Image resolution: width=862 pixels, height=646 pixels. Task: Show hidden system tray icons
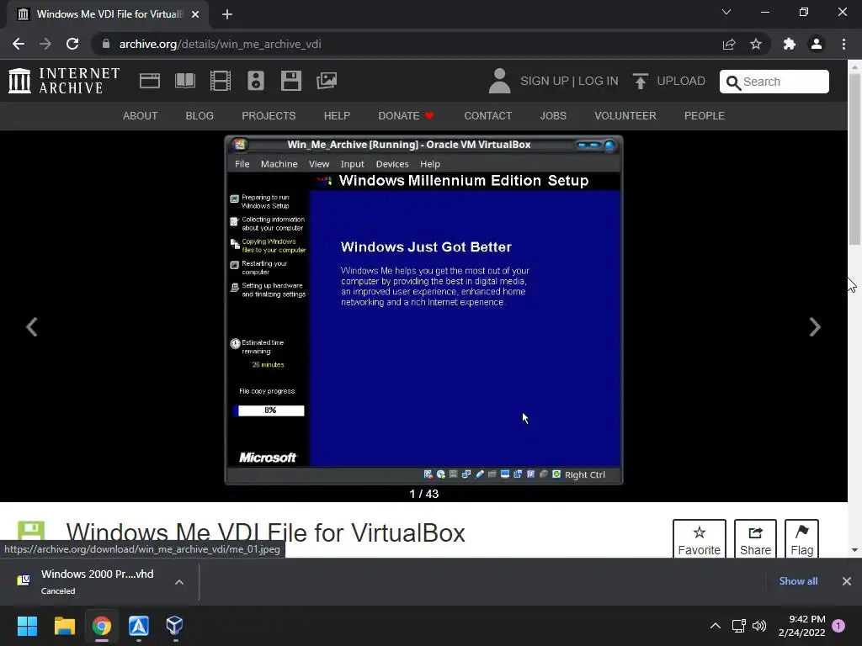[716, 626]
